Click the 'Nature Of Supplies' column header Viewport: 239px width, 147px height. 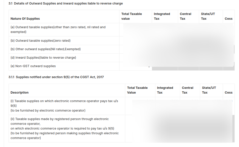click(x=25, y=19)
